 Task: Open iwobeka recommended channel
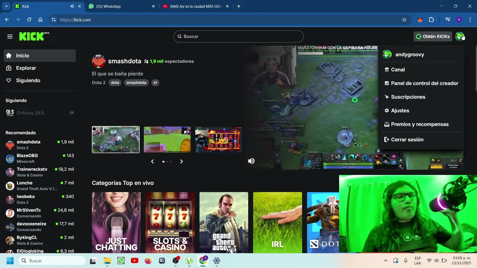pyautogui.click(x=40, y=200)
